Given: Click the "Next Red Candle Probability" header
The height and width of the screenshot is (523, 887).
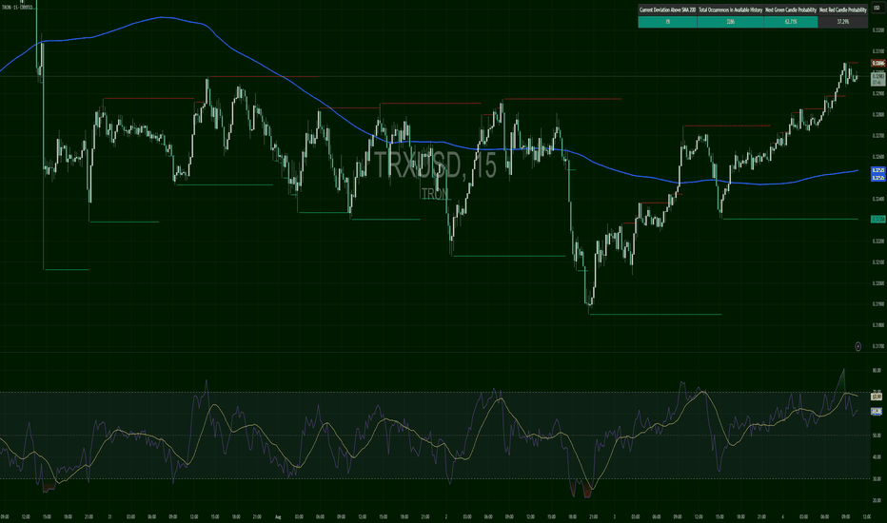Looking at the screenshot, I should (x=842, y=10).
